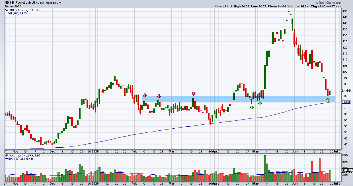Screen dimensions: 353x186
Task: Click the red down arrow above the March 16 candle
Action: 193,94
